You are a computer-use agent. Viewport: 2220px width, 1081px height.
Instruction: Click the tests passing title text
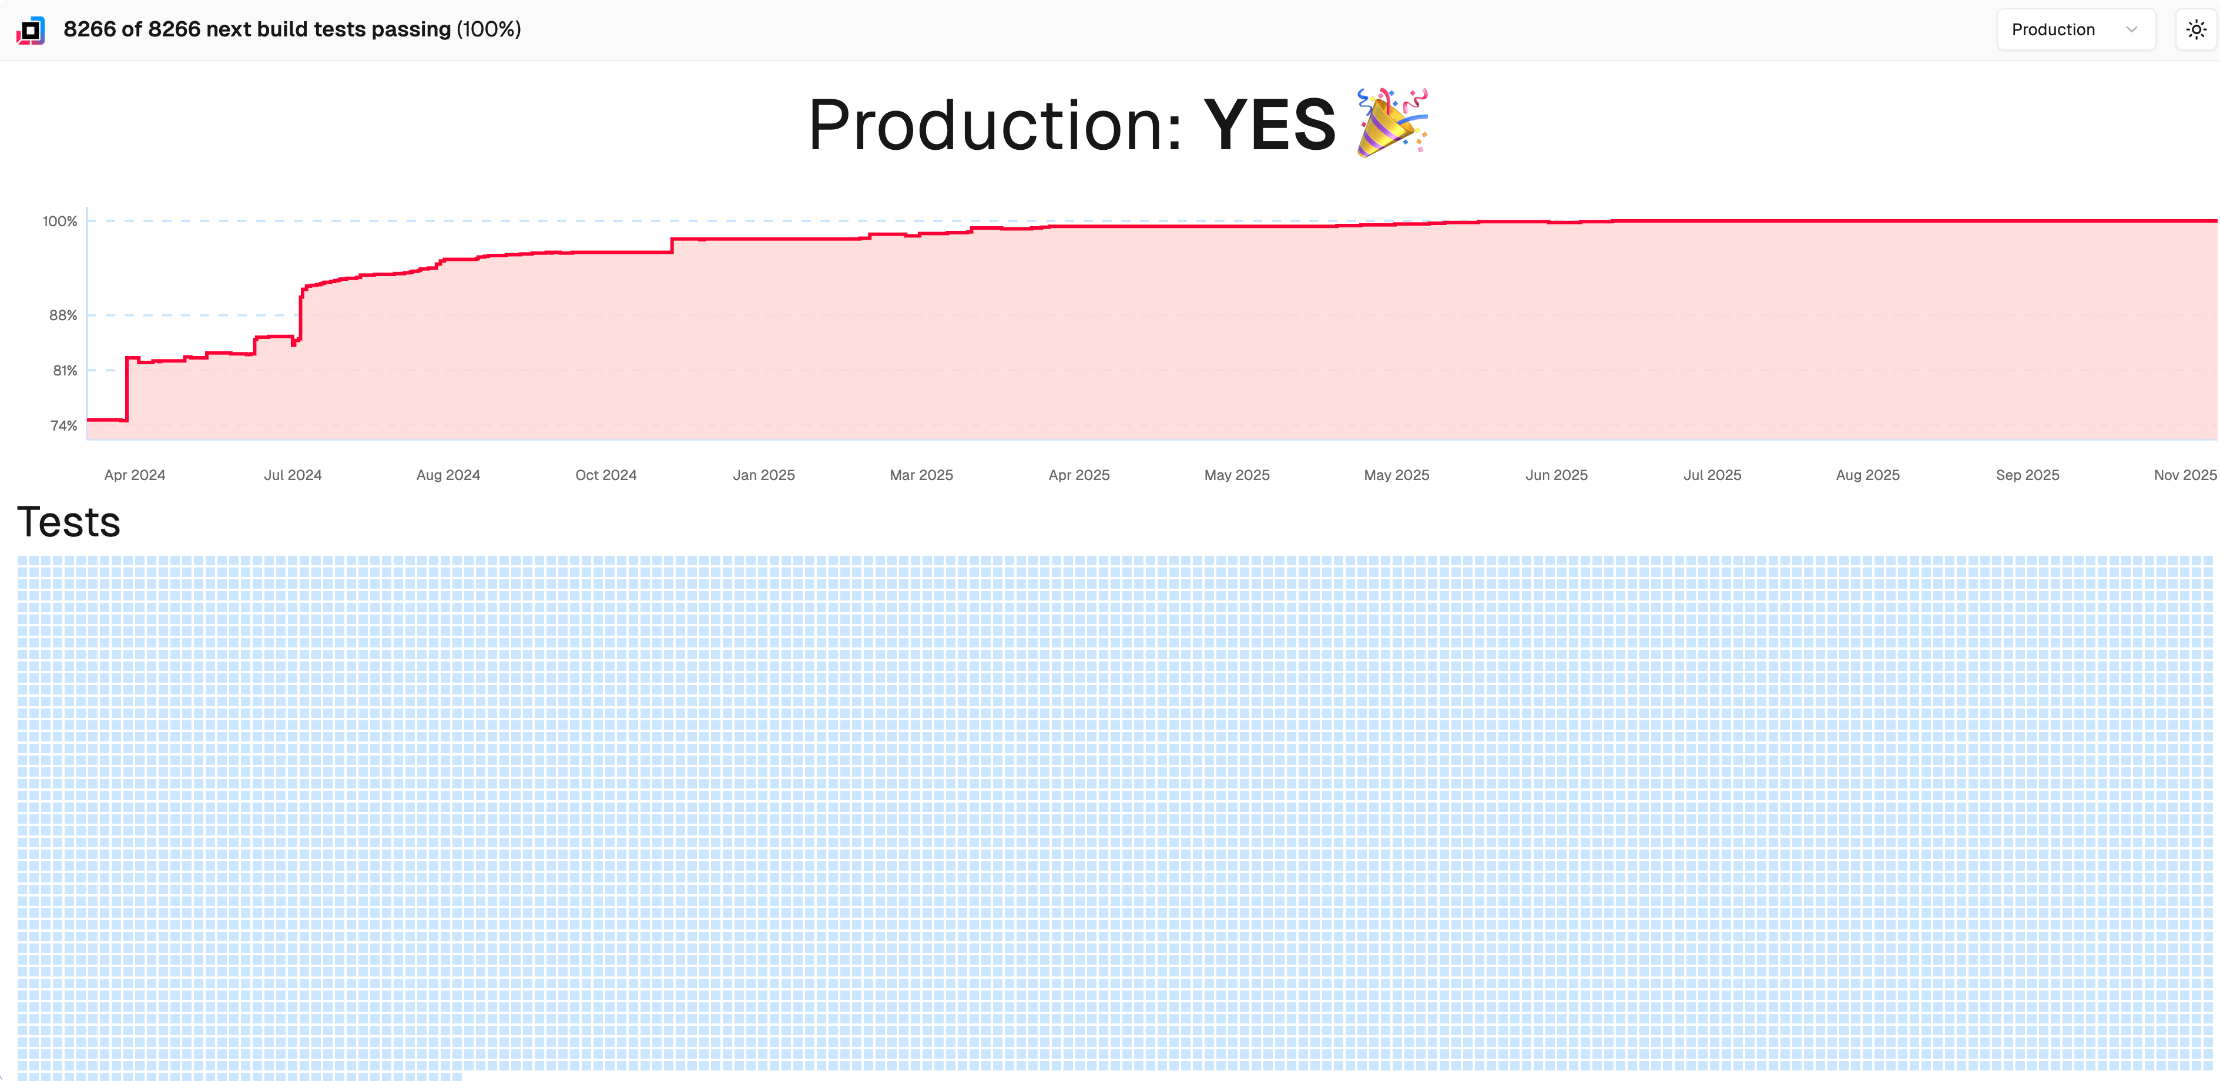pyautogui.click(x=292, y=29)
